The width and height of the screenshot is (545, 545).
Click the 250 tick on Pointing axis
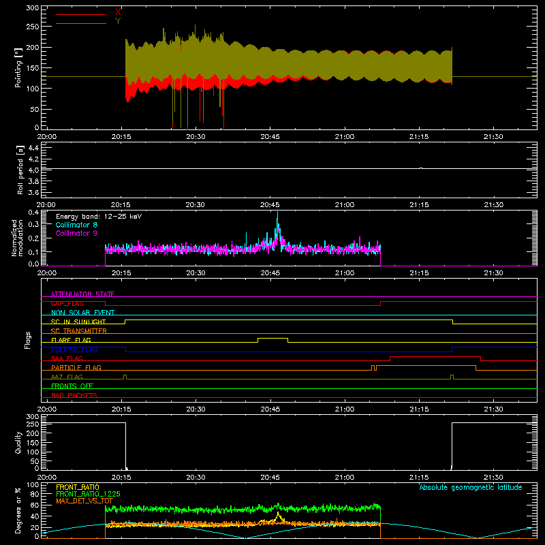coord(33,27)
